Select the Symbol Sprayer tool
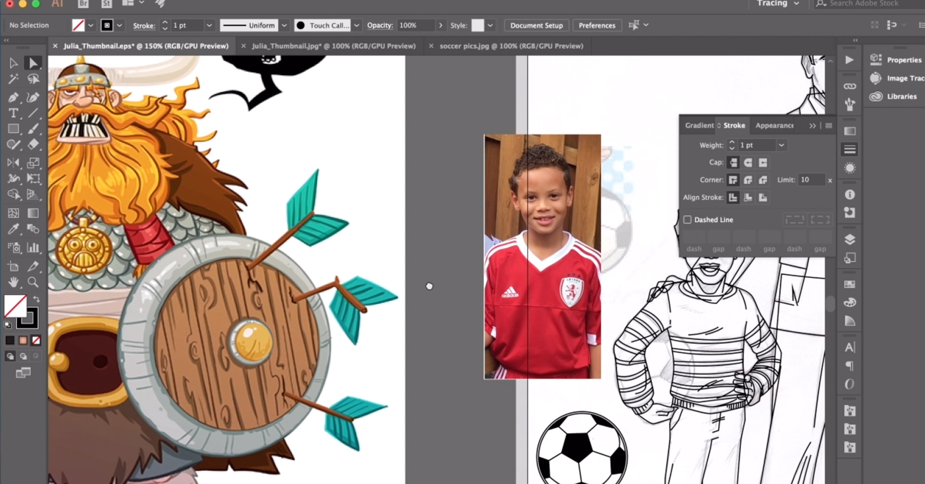The image size is (925, 484). click(13, 248)
